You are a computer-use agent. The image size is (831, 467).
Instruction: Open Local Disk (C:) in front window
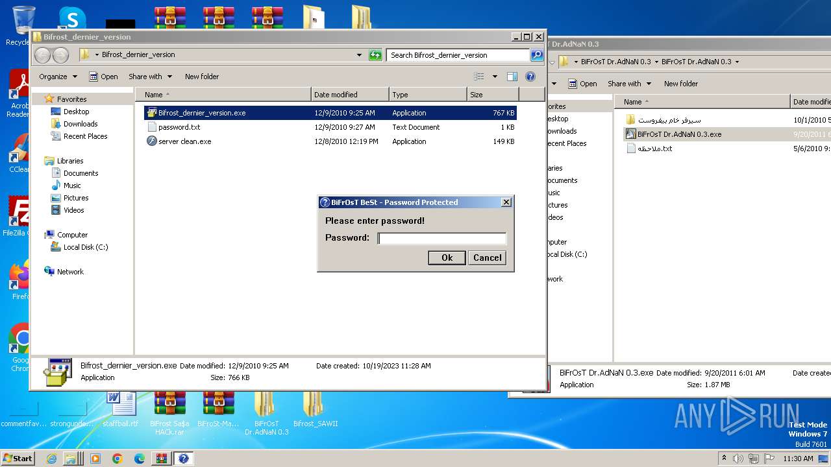(x=86, y=247)
